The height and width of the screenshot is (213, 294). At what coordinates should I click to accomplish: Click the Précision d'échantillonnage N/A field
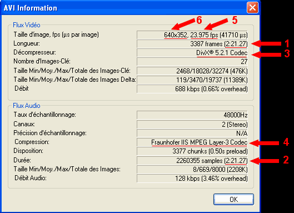click(192, 133)
